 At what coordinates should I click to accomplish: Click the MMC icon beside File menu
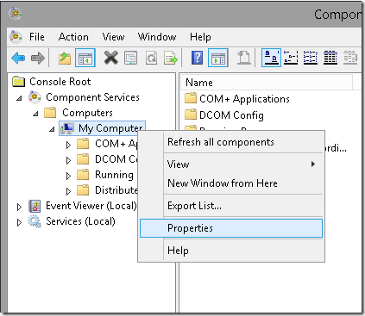click(16, 37)
